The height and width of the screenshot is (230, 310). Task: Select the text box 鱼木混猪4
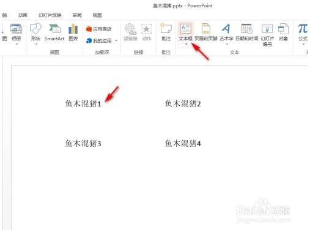183,143
